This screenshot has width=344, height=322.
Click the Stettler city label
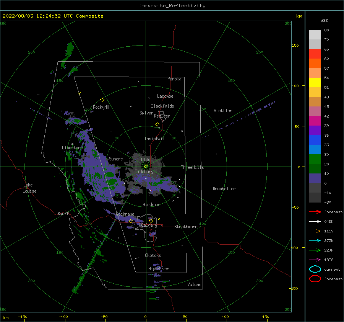click(x=223, y=111)
